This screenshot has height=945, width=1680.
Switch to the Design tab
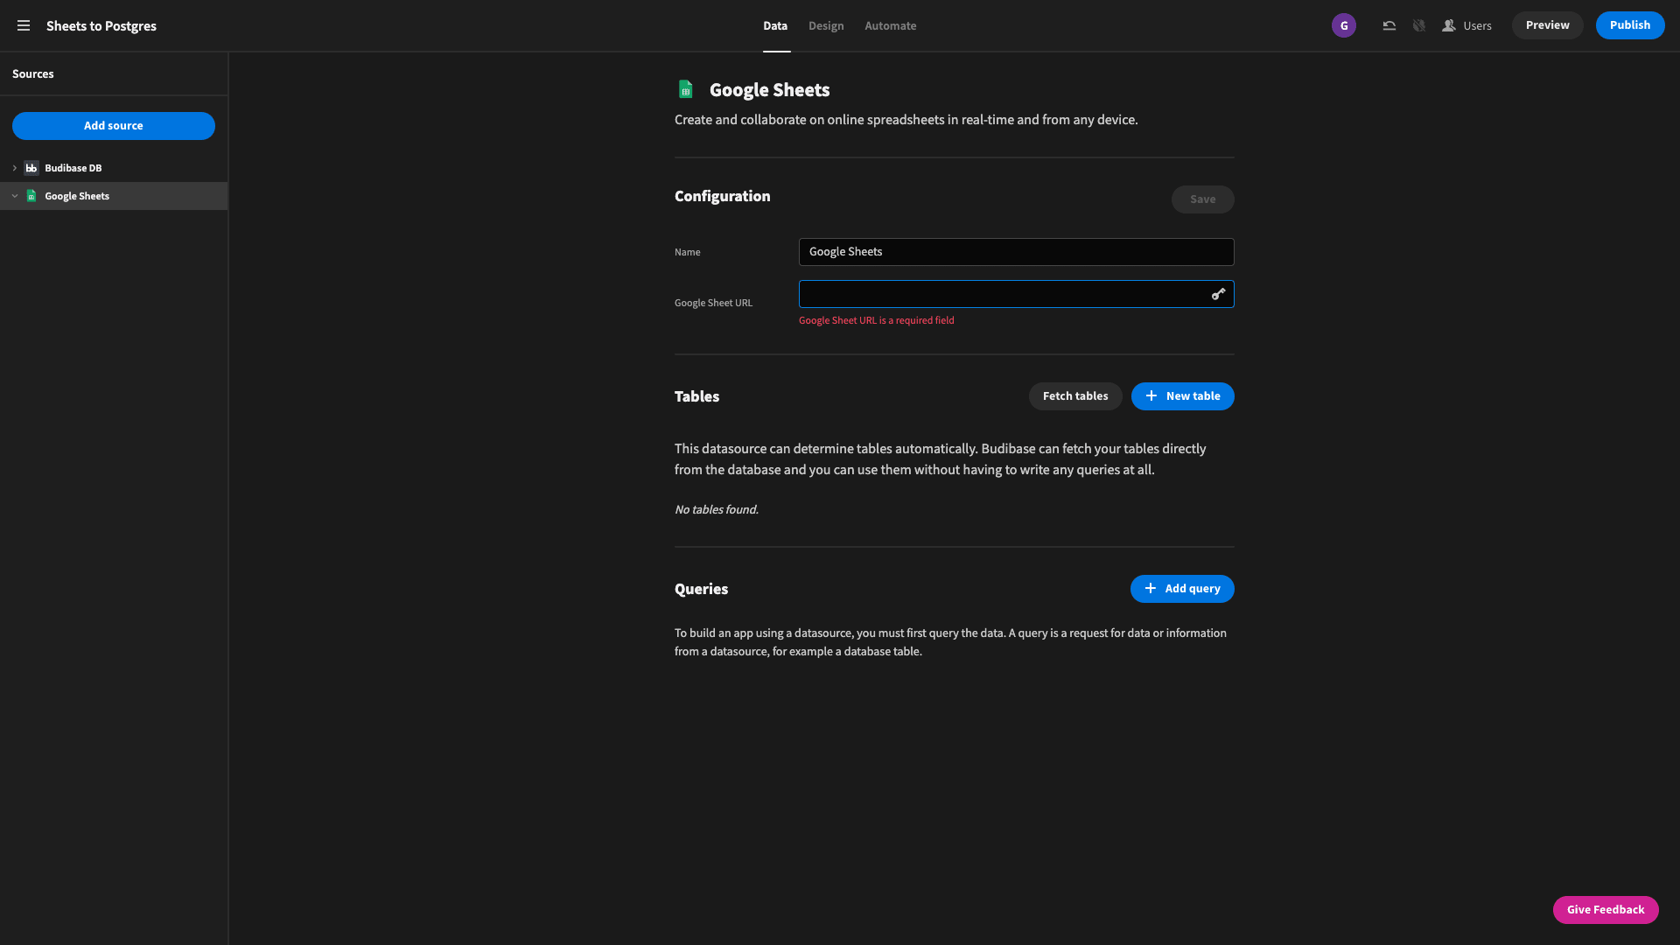point(826,25)
